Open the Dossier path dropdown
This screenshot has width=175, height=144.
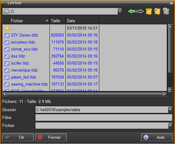[170, 110]
